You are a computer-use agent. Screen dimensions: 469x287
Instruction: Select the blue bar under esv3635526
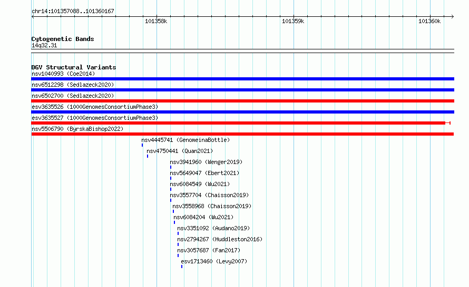[242, 112]
